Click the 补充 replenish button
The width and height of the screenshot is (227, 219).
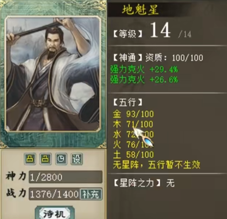click(x=91, y=194)
